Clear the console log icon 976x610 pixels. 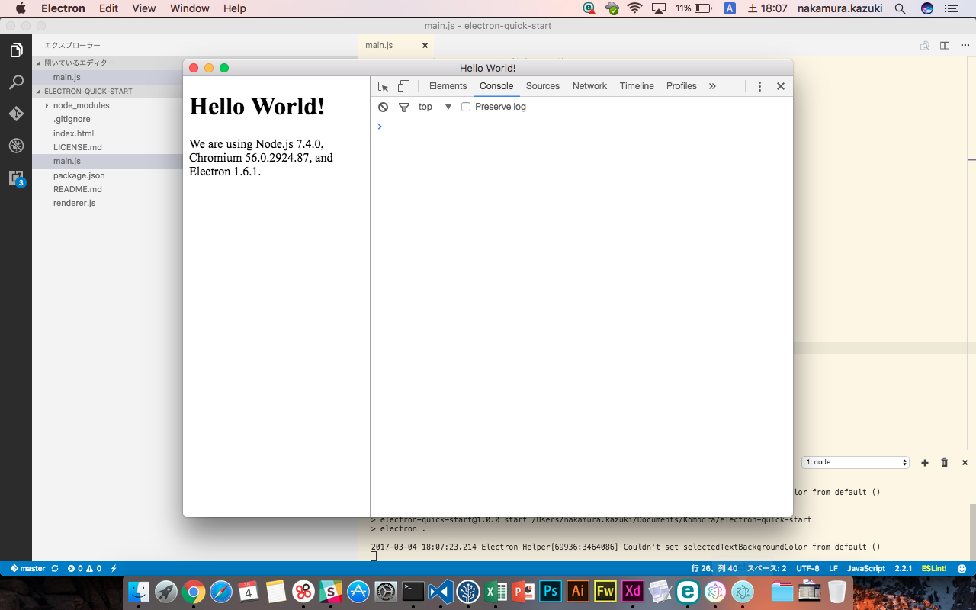tap(384, 107)
